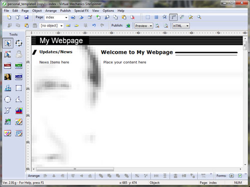
Task: Choose the green Text tool
Action: pyautogui.click(x=18, y=66)
